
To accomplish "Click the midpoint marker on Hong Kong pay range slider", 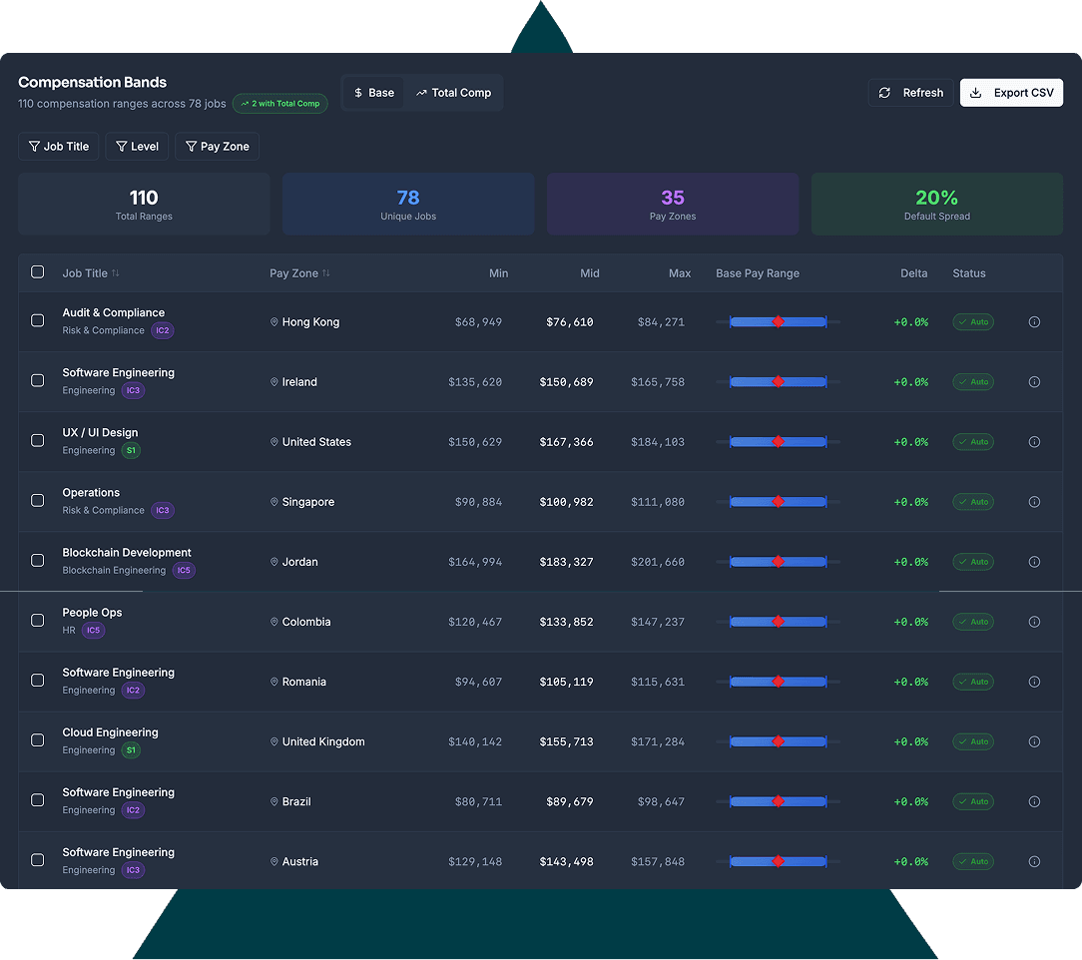I will click(778, 321).
